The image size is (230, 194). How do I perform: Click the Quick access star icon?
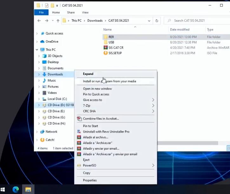[x=43, y=33]
